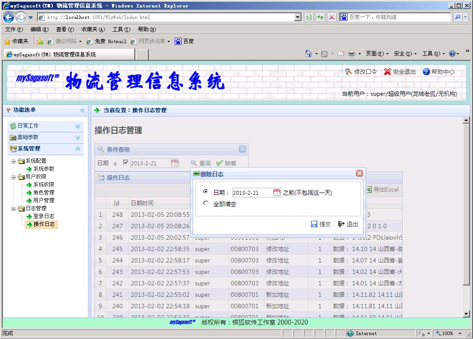Open the zoom level 100% control
The image size is (473, 339).
pyautogui.click(x=449, y=333)
